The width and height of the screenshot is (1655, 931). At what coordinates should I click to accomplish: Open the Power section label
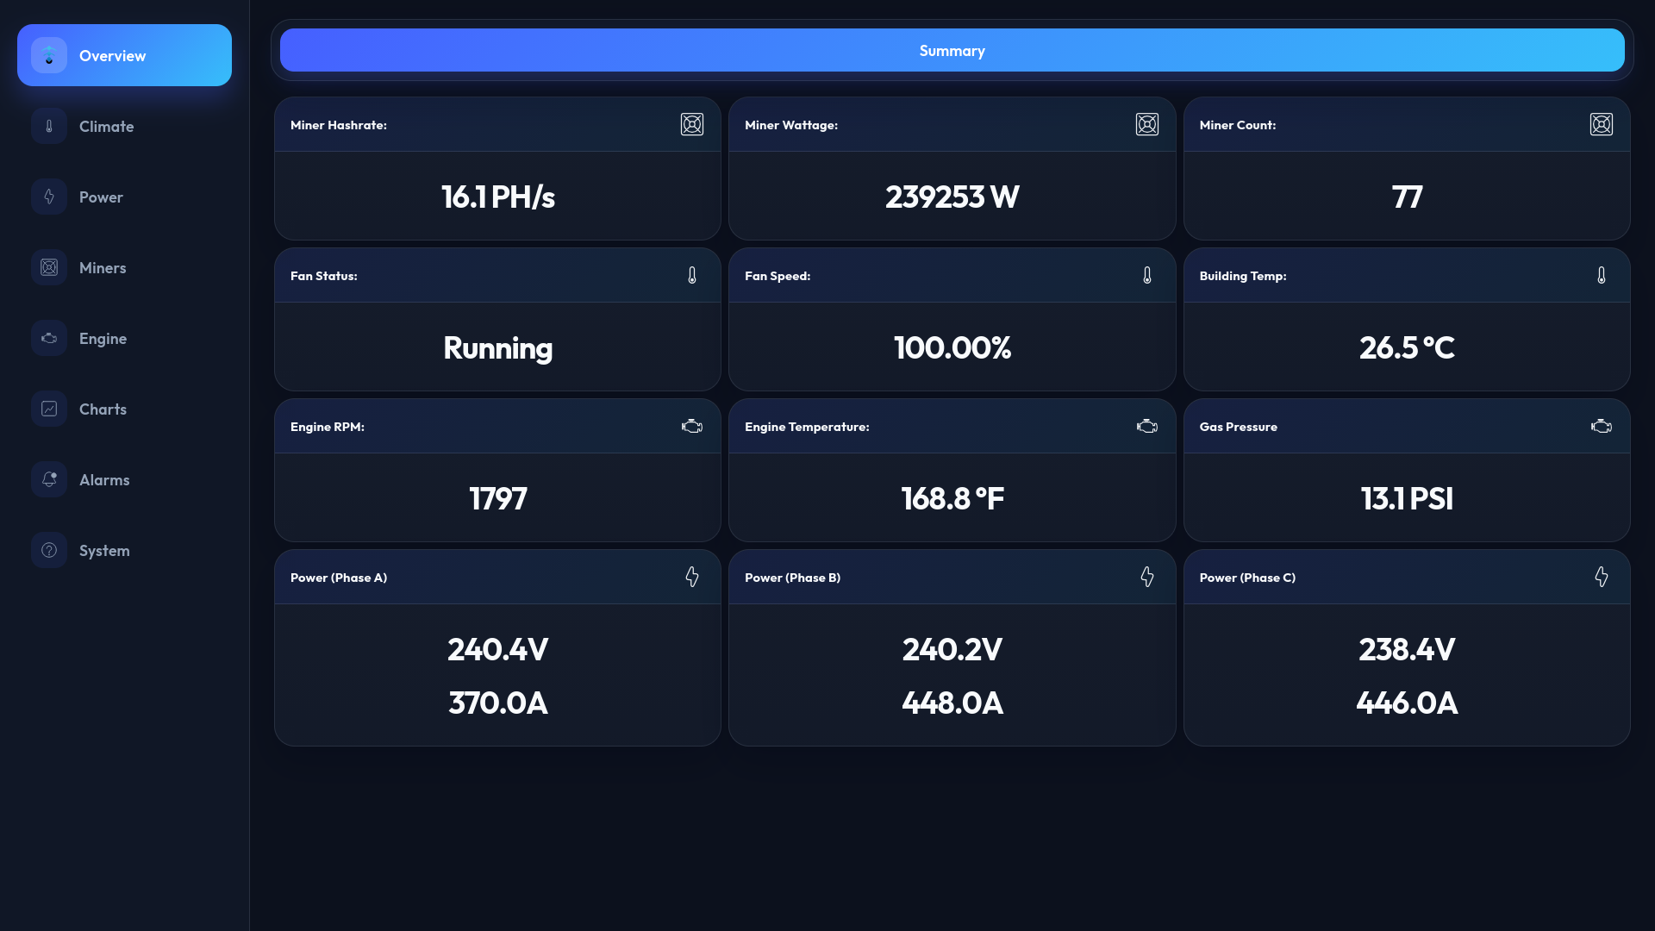pos(101,197)
